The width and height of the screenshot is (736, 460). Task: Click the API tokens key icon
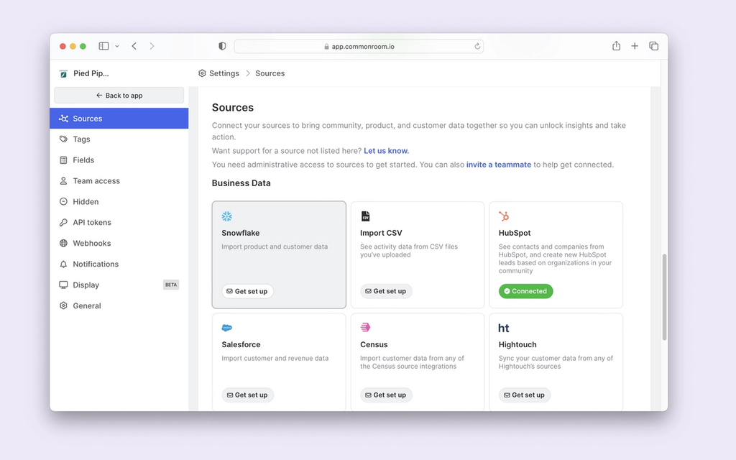point(63,222)
